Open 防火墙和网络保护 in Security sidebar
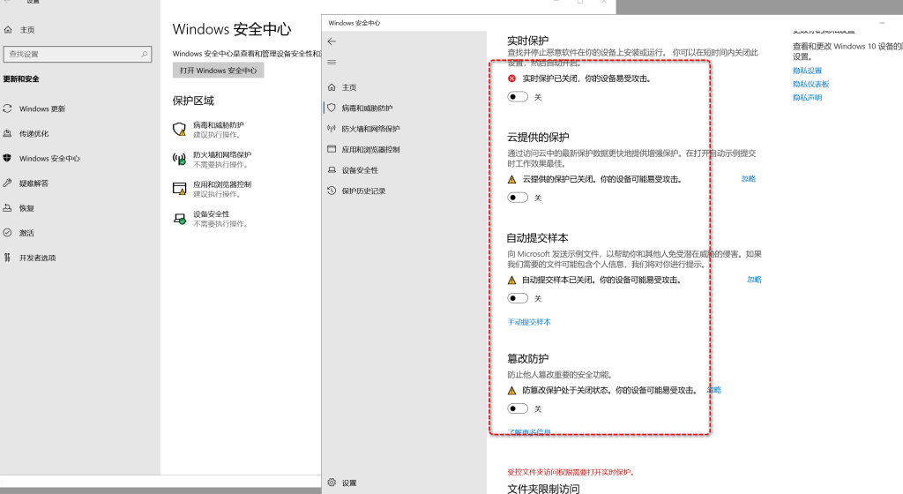 click(x=370, y=129)
